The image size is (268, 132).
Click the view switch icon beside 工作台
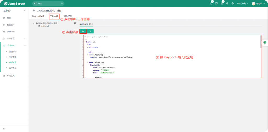tap(24, 11)
